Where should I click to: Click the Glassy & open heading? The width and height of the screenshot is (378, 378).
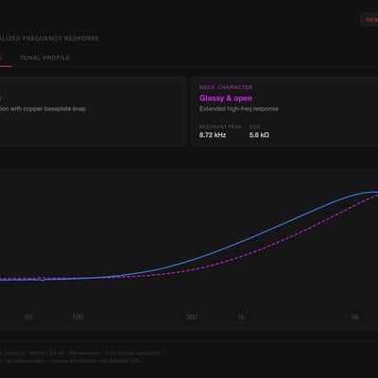226,98
